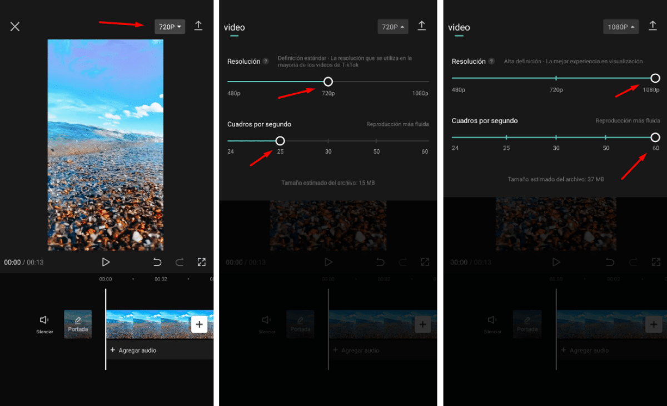Select the beach video clip in the timeline
Viewport: 667px width, 406px height.
(x=147, y=324)
